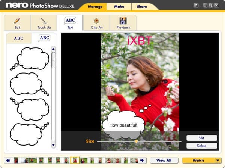Click the bubble list scrollbar thumb
The height and width of the screenshot is (168, 225).
[53, 60]
